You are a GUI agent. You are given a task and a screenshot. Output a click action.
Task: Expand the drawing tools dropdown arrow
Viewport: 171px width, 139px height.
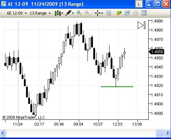(x=73, y=13)
